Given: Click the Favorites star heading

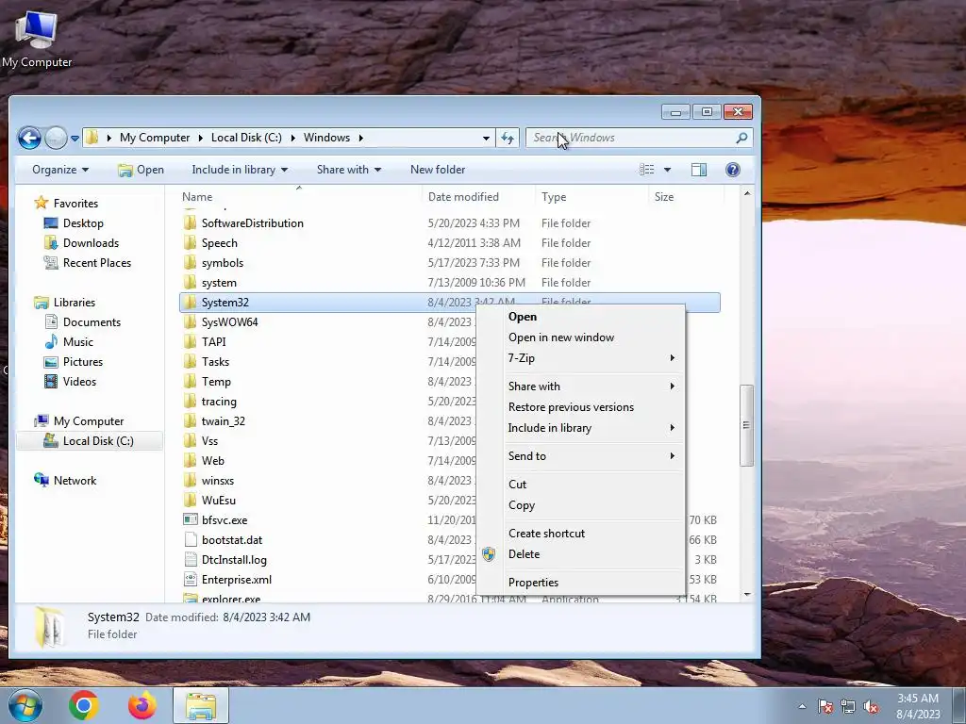Looking at the screenshot, I should click(66, 204).
